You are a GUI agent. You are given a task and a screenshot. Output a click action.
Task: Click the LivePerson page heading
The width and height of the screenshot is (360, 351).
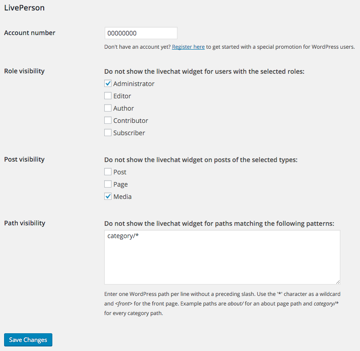coord(25,8)
